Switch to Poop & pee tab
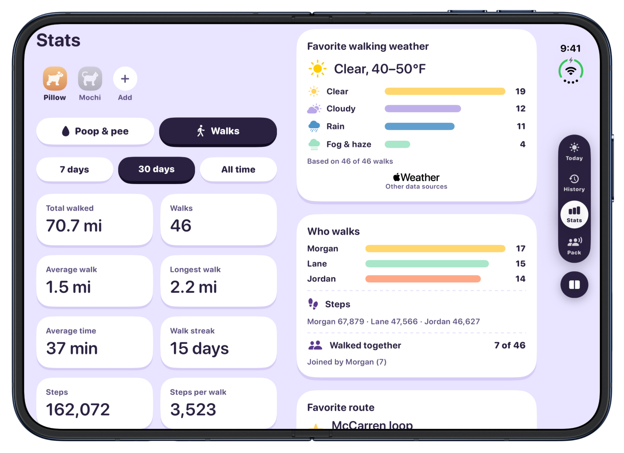 click(95, 131)
